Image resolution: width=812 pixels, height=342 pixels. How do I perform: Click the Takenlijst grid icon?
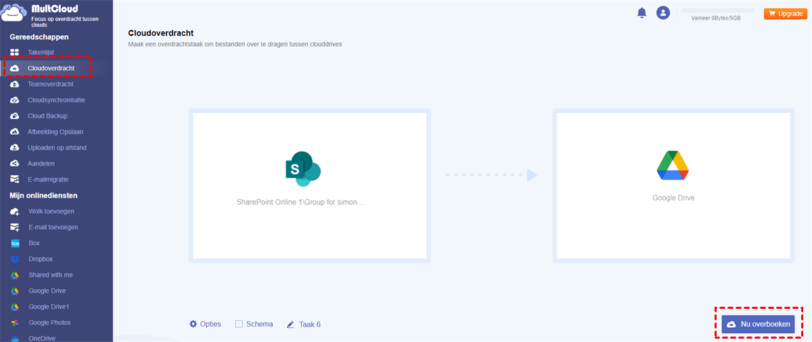click(15, 52)
